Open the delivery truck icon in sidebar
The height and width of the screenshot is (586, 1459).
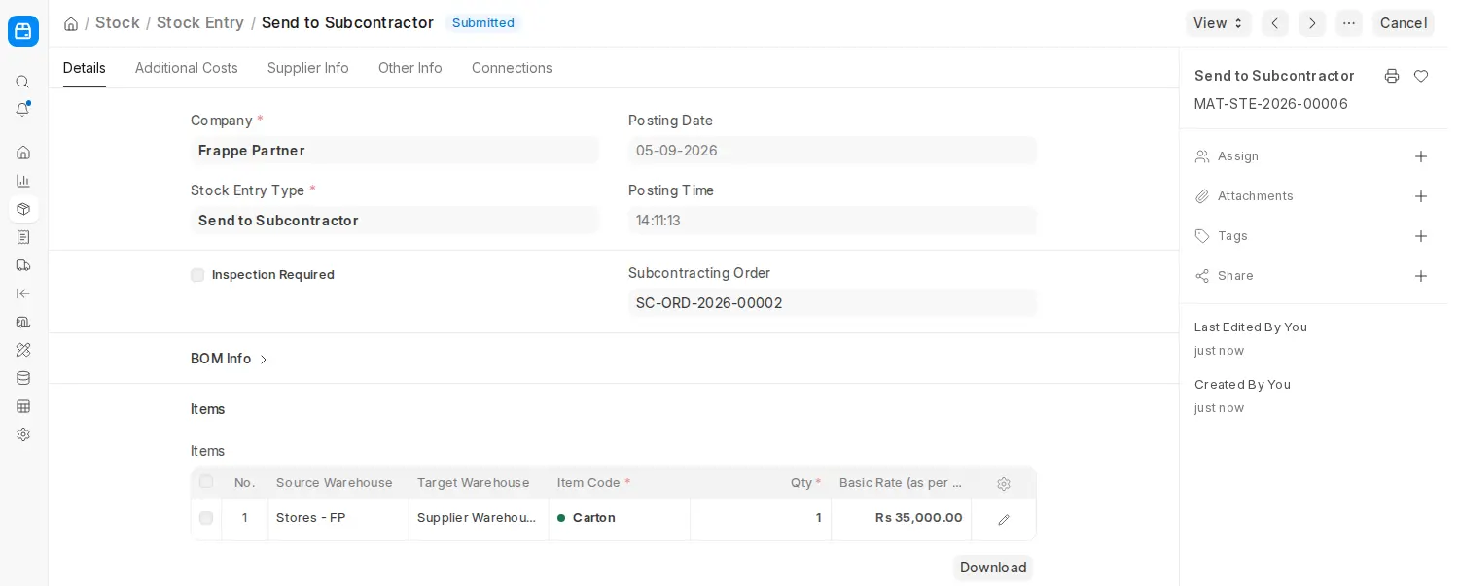click(23, 265)
